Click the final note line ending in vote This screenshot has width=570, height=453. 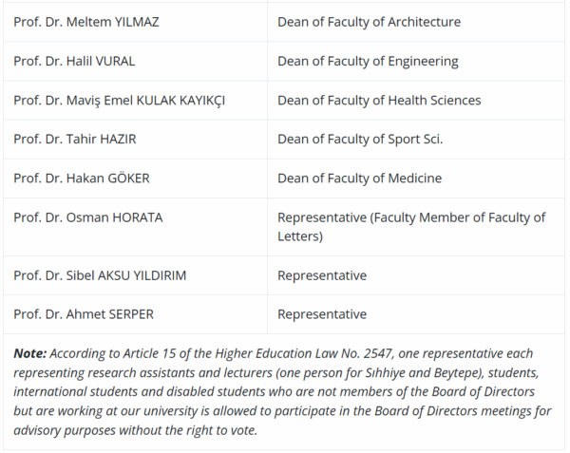(135, 429)
